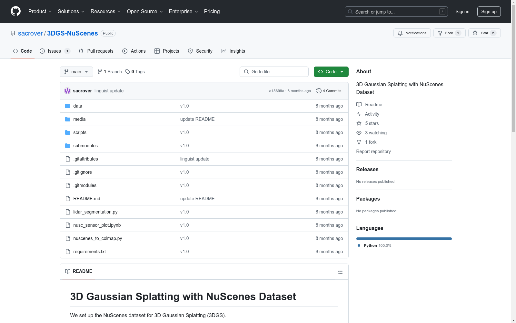
Task: Expand the Resources menu
Action: [x=106, y=12]
